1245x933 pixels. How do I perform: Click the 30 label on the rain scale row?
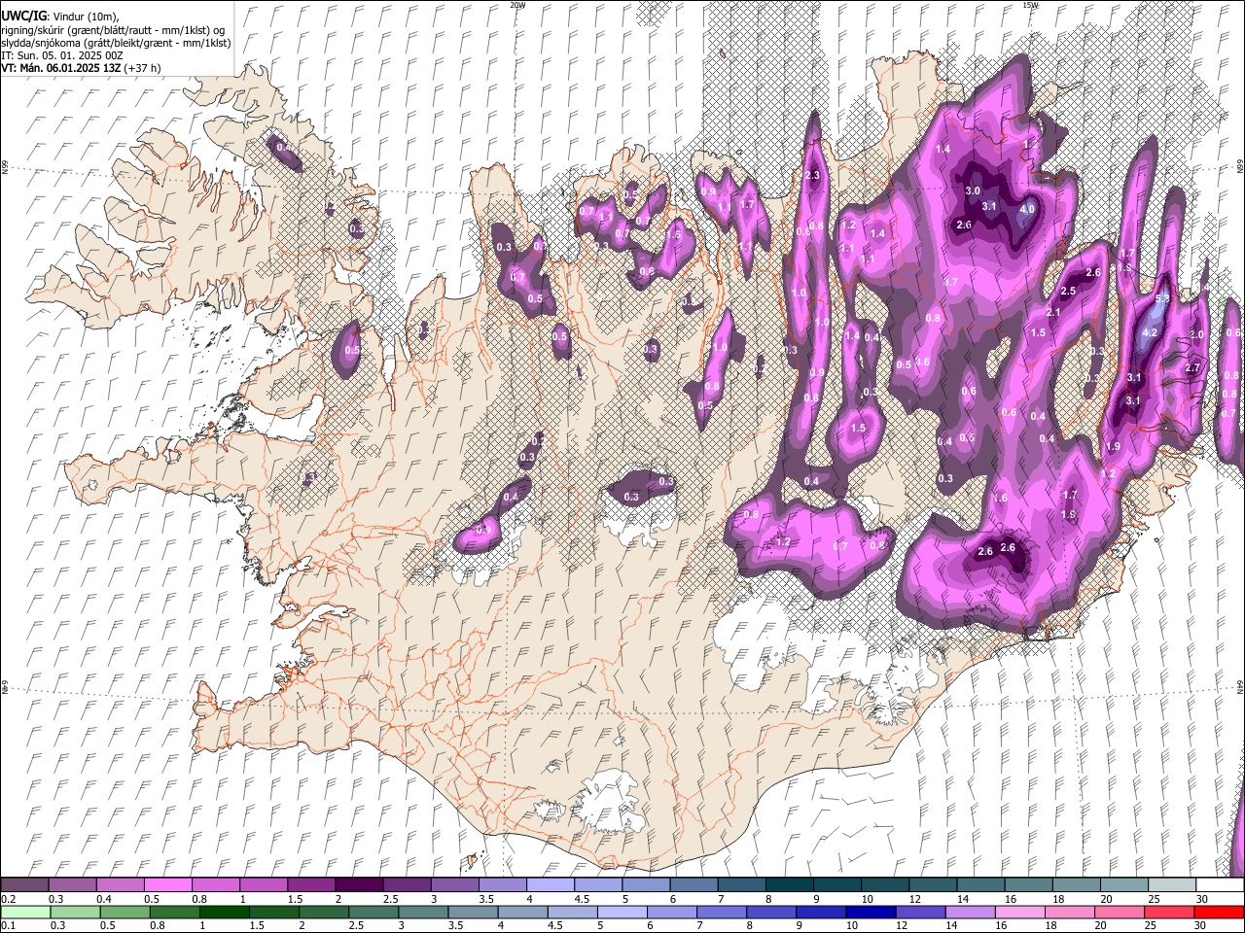1200,926
